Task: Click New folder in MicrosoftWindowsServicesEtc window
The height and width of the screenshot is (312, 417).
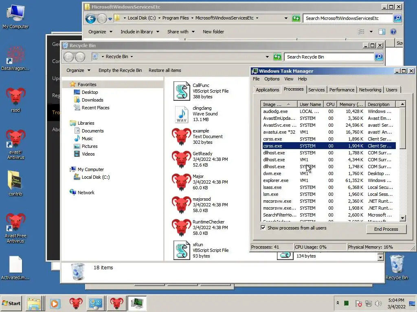Action: pos(213,32)
